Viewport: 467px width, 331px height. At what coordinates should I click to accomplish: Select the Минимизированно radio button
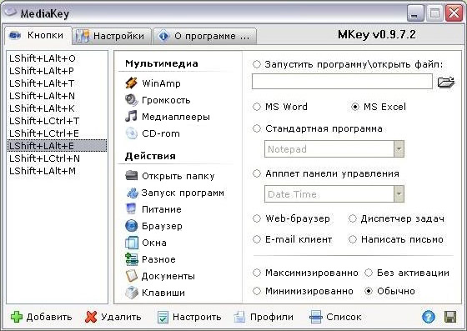click(257, 291)
